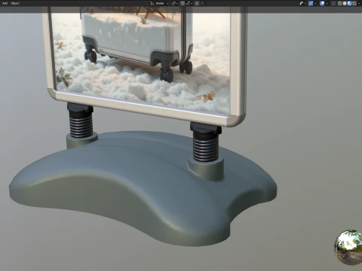
Task: Toggle the viewport gizmos button
Action: pos(311,3)
